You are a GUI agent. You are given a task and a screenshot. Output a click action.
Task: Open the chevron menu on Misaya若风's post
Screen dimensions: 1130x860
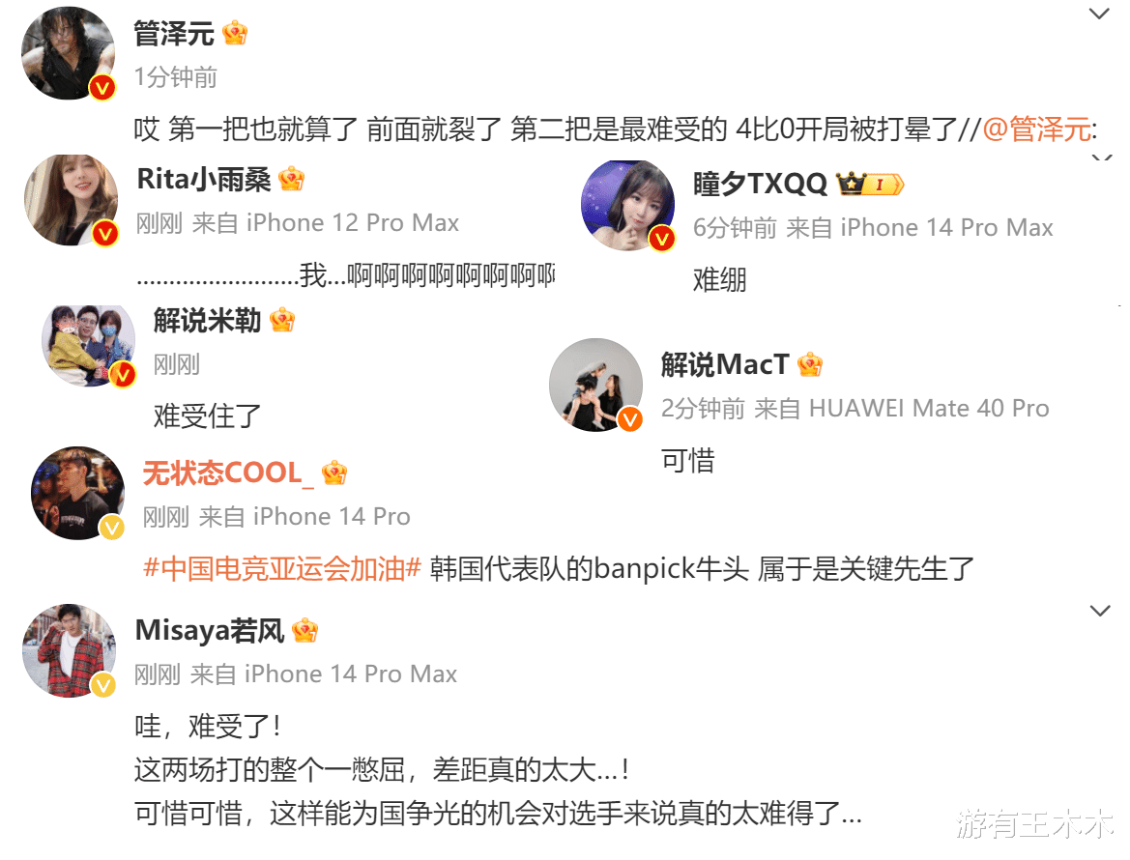1100,611
